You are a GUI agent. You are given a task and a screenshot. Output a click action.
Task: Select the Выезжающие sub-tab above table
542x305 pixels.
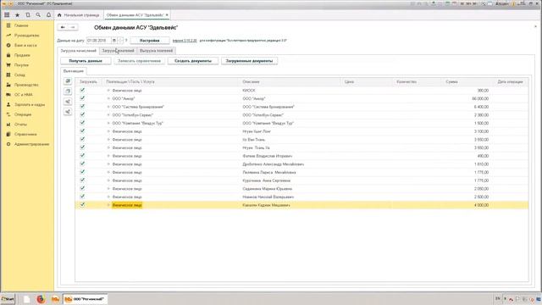[x=74, y=71]
